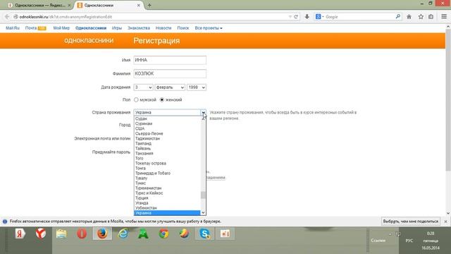This screenshot has width=451, height=254.
Task: Click the site identity globe icon
Action: pos(16,17)
